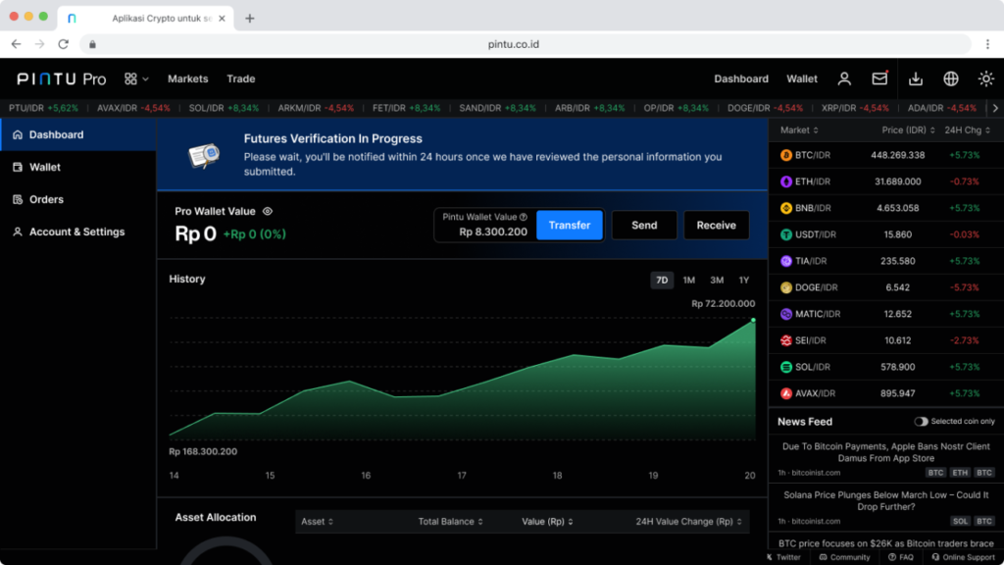Click the ETH coin icon

(x=785, y=181)
